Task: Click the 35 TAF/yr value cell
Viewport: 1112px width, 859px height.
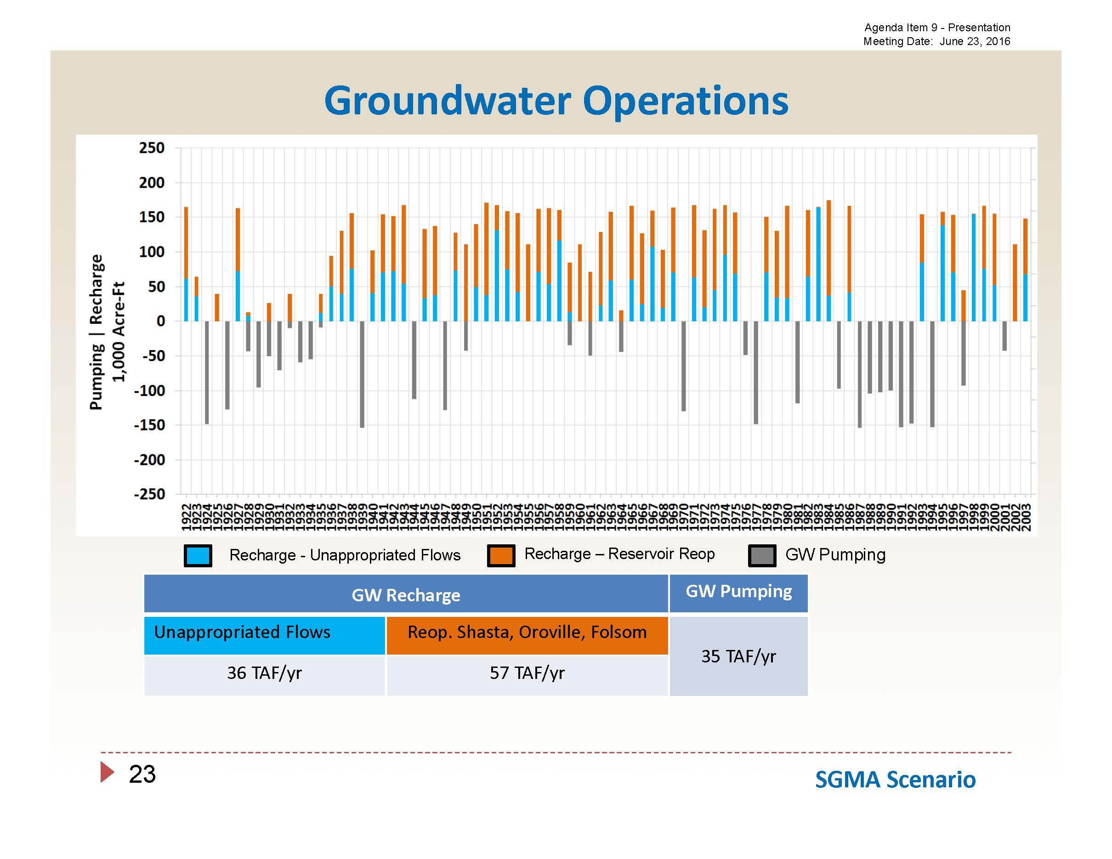Action: pyautogui.click(x=738, y=656)
